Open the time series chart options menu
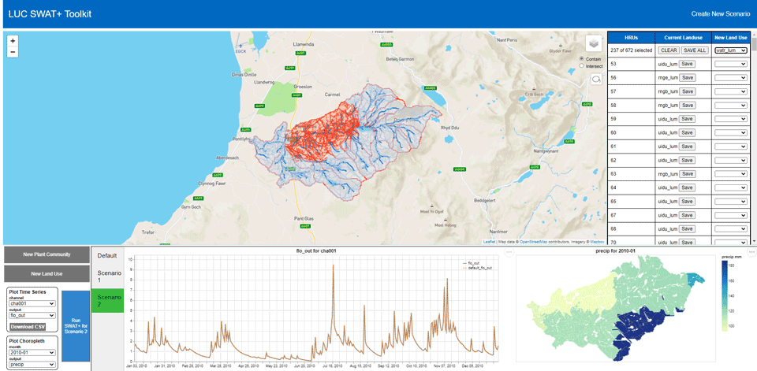Screen dimensions: 757x371 coord(509,251)
